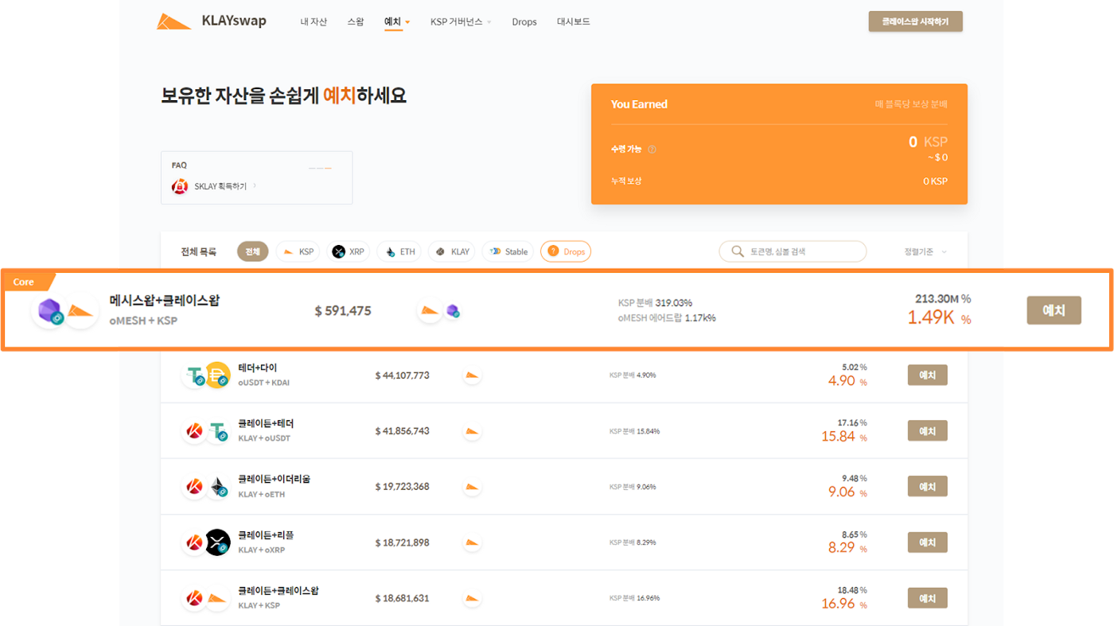Click KSP reward icon in 테더+다이 row
1114x626 pixels.
(472, 375)
